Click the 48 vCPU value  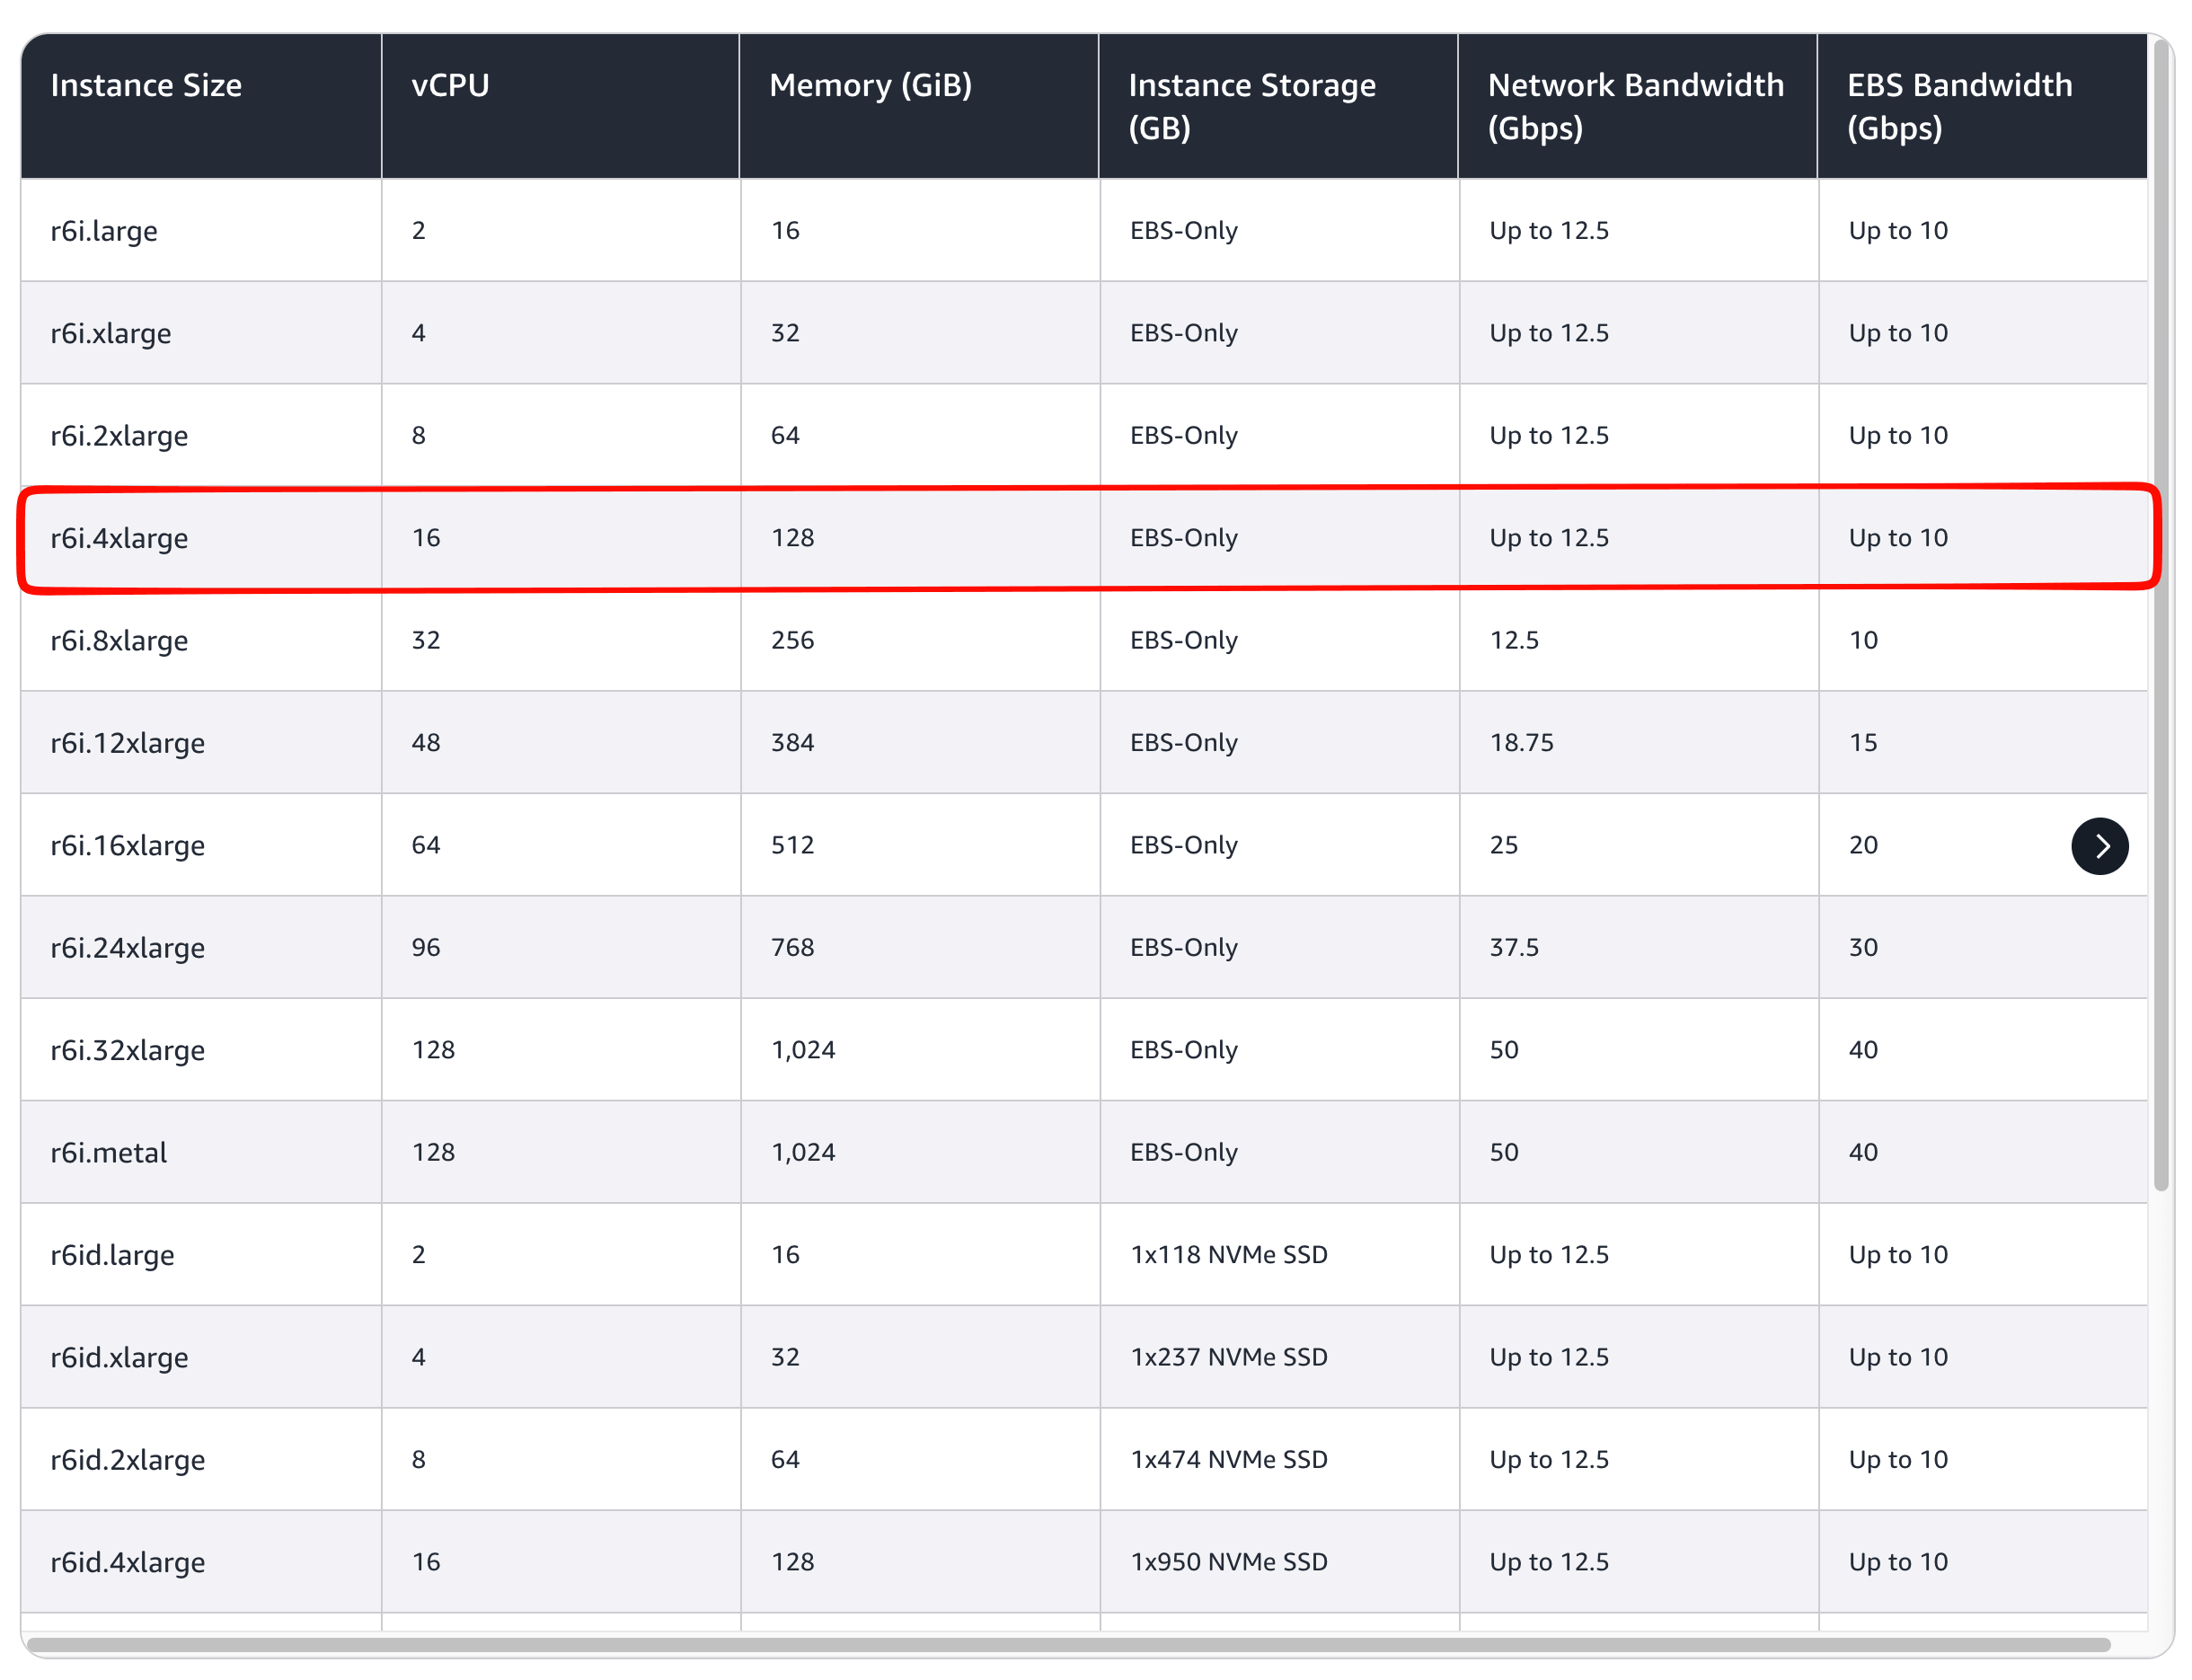coord(426,742)
